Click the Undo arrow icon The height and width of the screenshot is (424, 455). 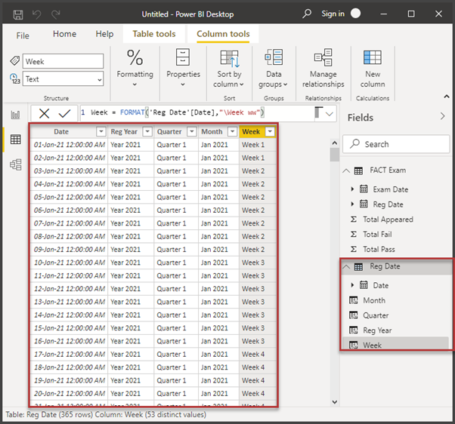[x=36, y=14]
